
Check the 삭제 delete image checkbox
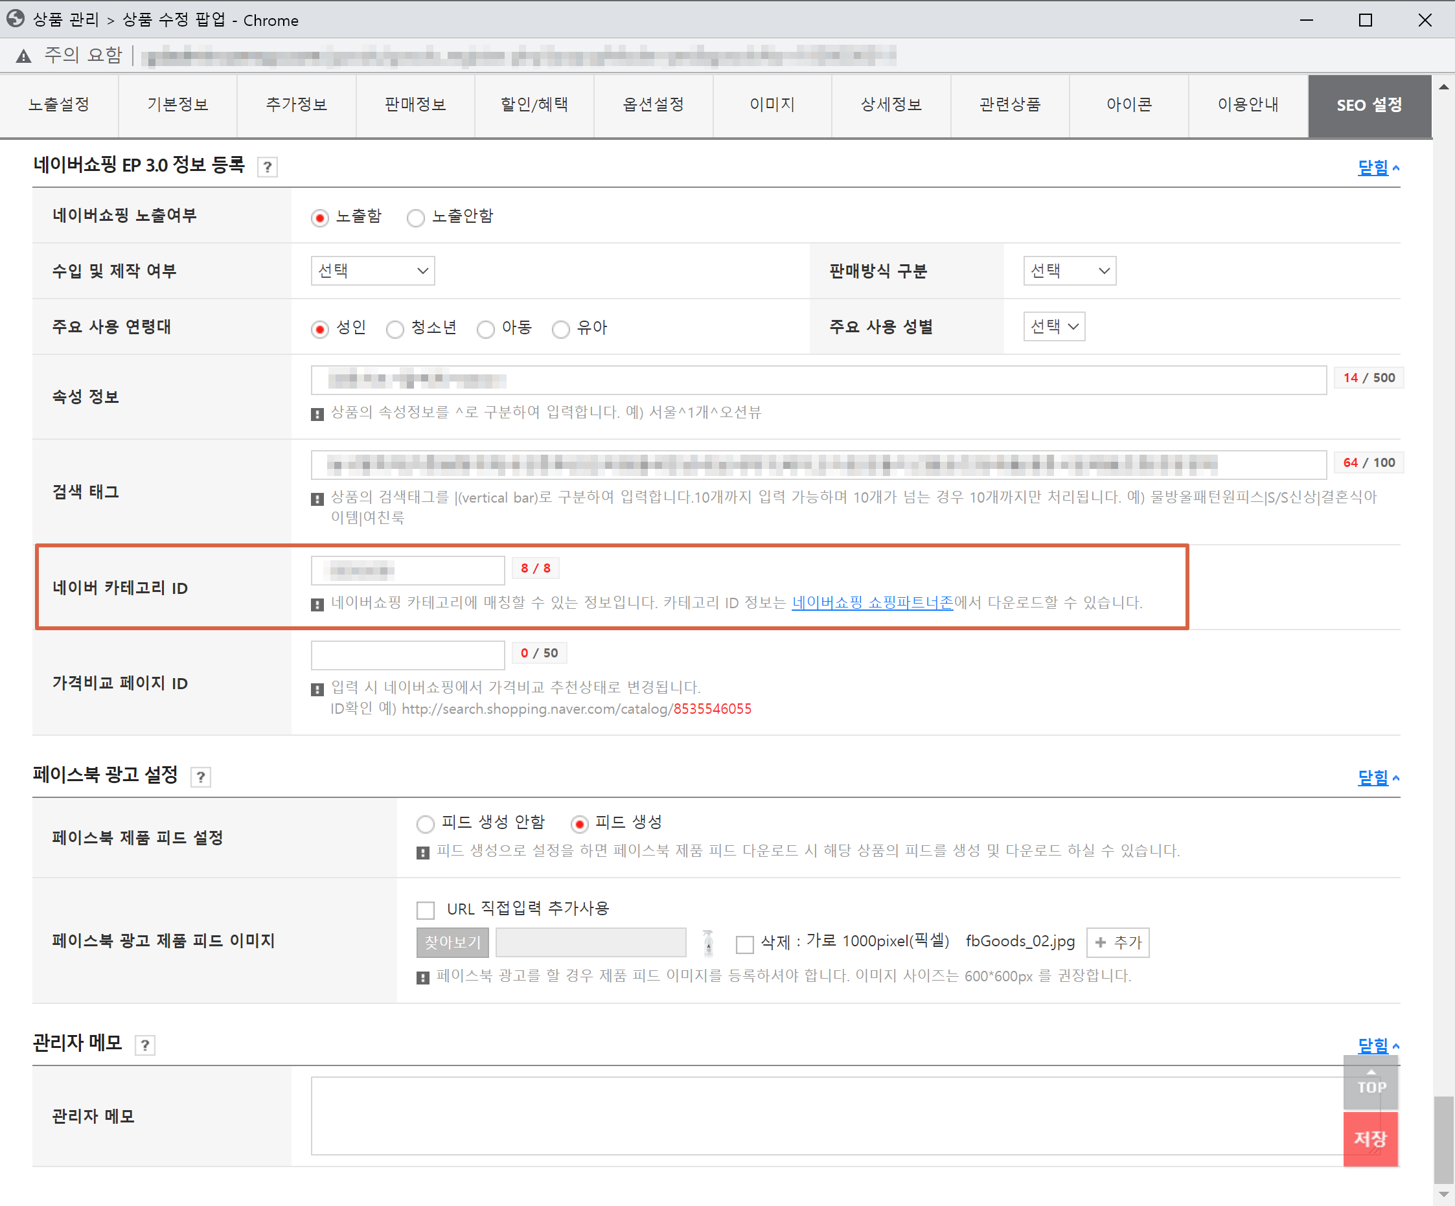pyautogui.click(x=745, y=944)
